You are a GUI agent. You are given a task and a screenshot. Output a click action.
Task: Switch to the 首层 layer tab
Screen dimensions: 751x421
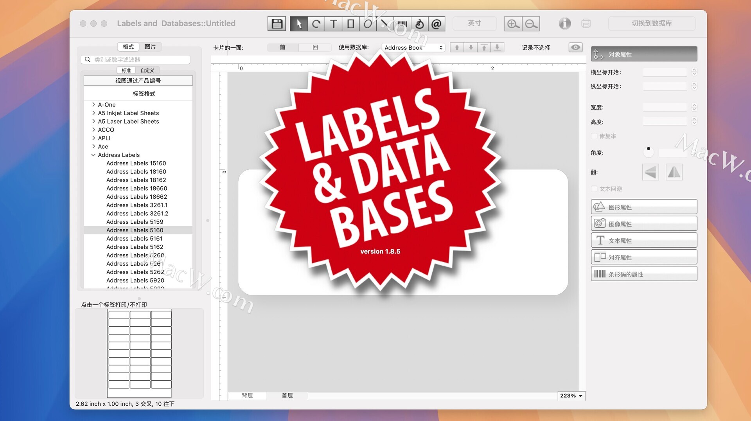click(x=287, y=396)
